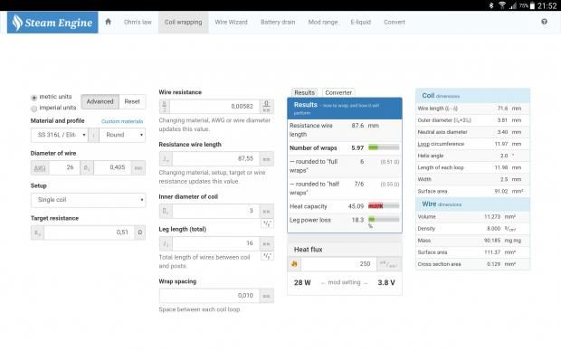
Task: Click the Wire resistance input field
Action: tap(214, 106)
